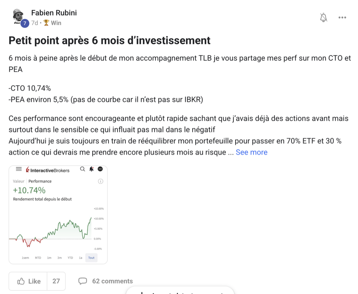358x294 pixels.
Task: Select the MTD period option
Action: (38, 258)
